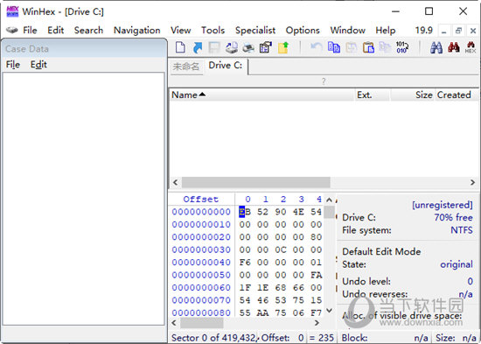Close inner document window button
The width and height of the screenshot is (481, 344).
(473, 31)
